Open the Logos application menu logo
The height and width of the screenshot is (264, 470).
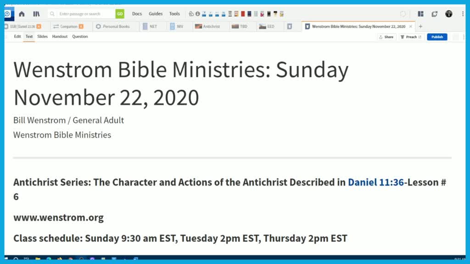point(8,14)
